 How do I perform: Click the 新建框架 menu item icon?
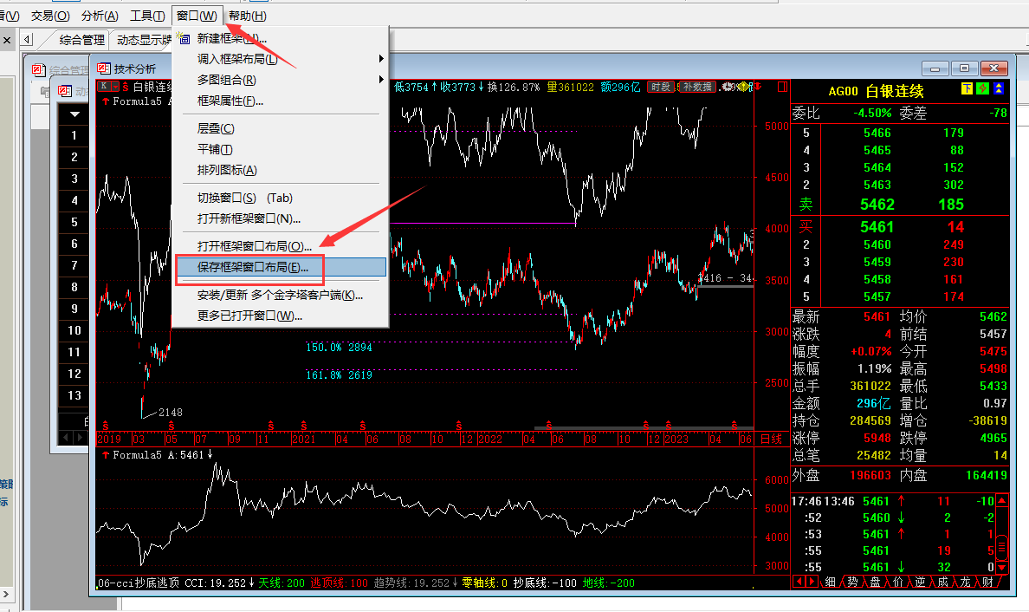[x=184, y=39]
